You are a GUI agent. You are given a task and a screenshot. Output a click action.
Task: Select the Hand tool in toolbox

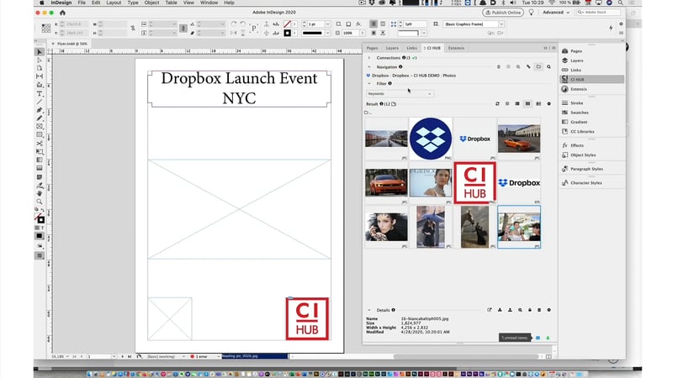pos(40,193)
